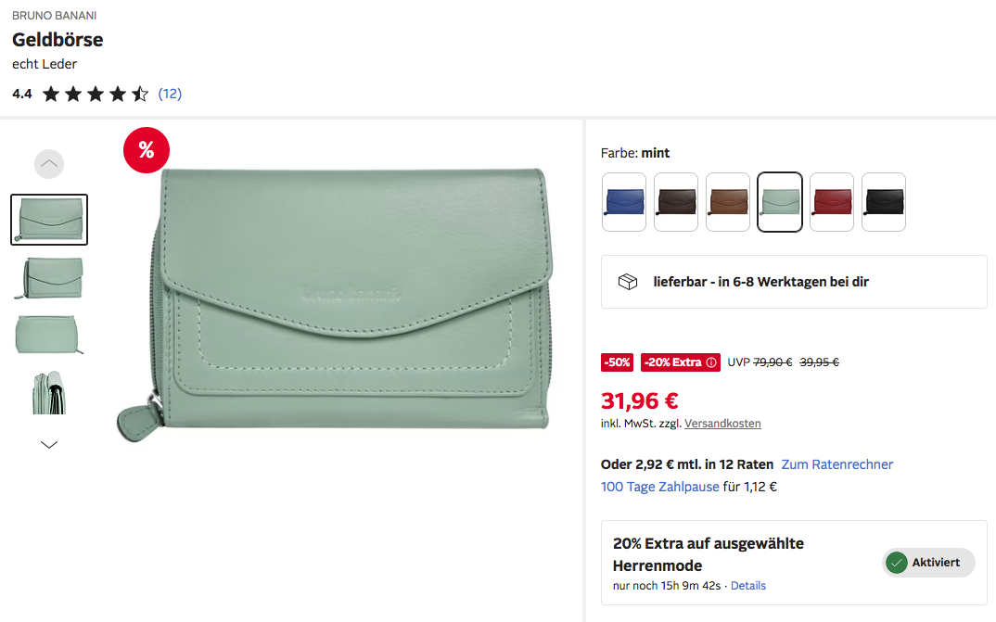Click the half-filled fifth rating star

pyautogui.click(x=140, y=94)
